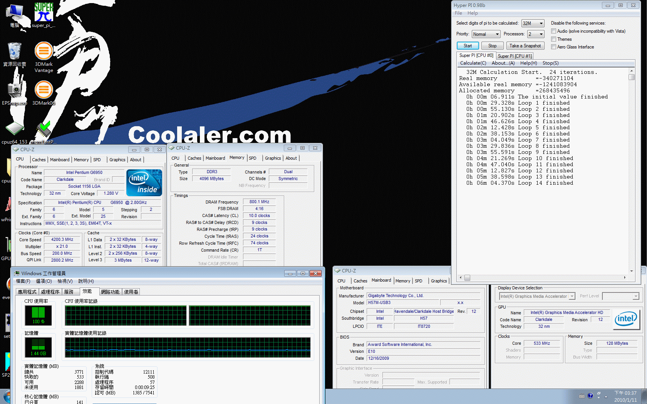Open the digits of pi dropdown showing 32M
This screenshot has height=404, width=647.
point(533,23)
